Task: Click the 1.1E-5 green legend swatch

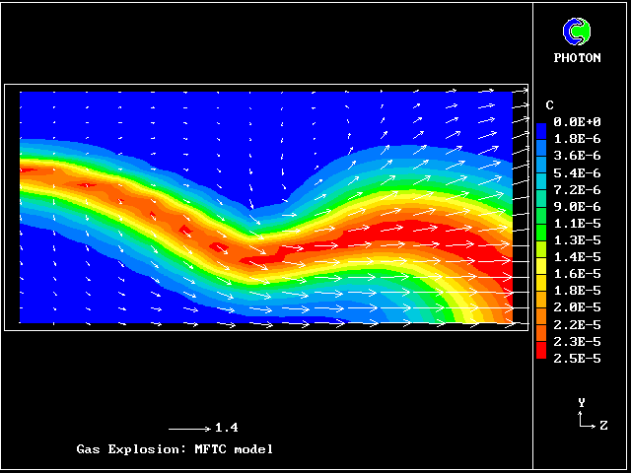Action: pos(542,223)
